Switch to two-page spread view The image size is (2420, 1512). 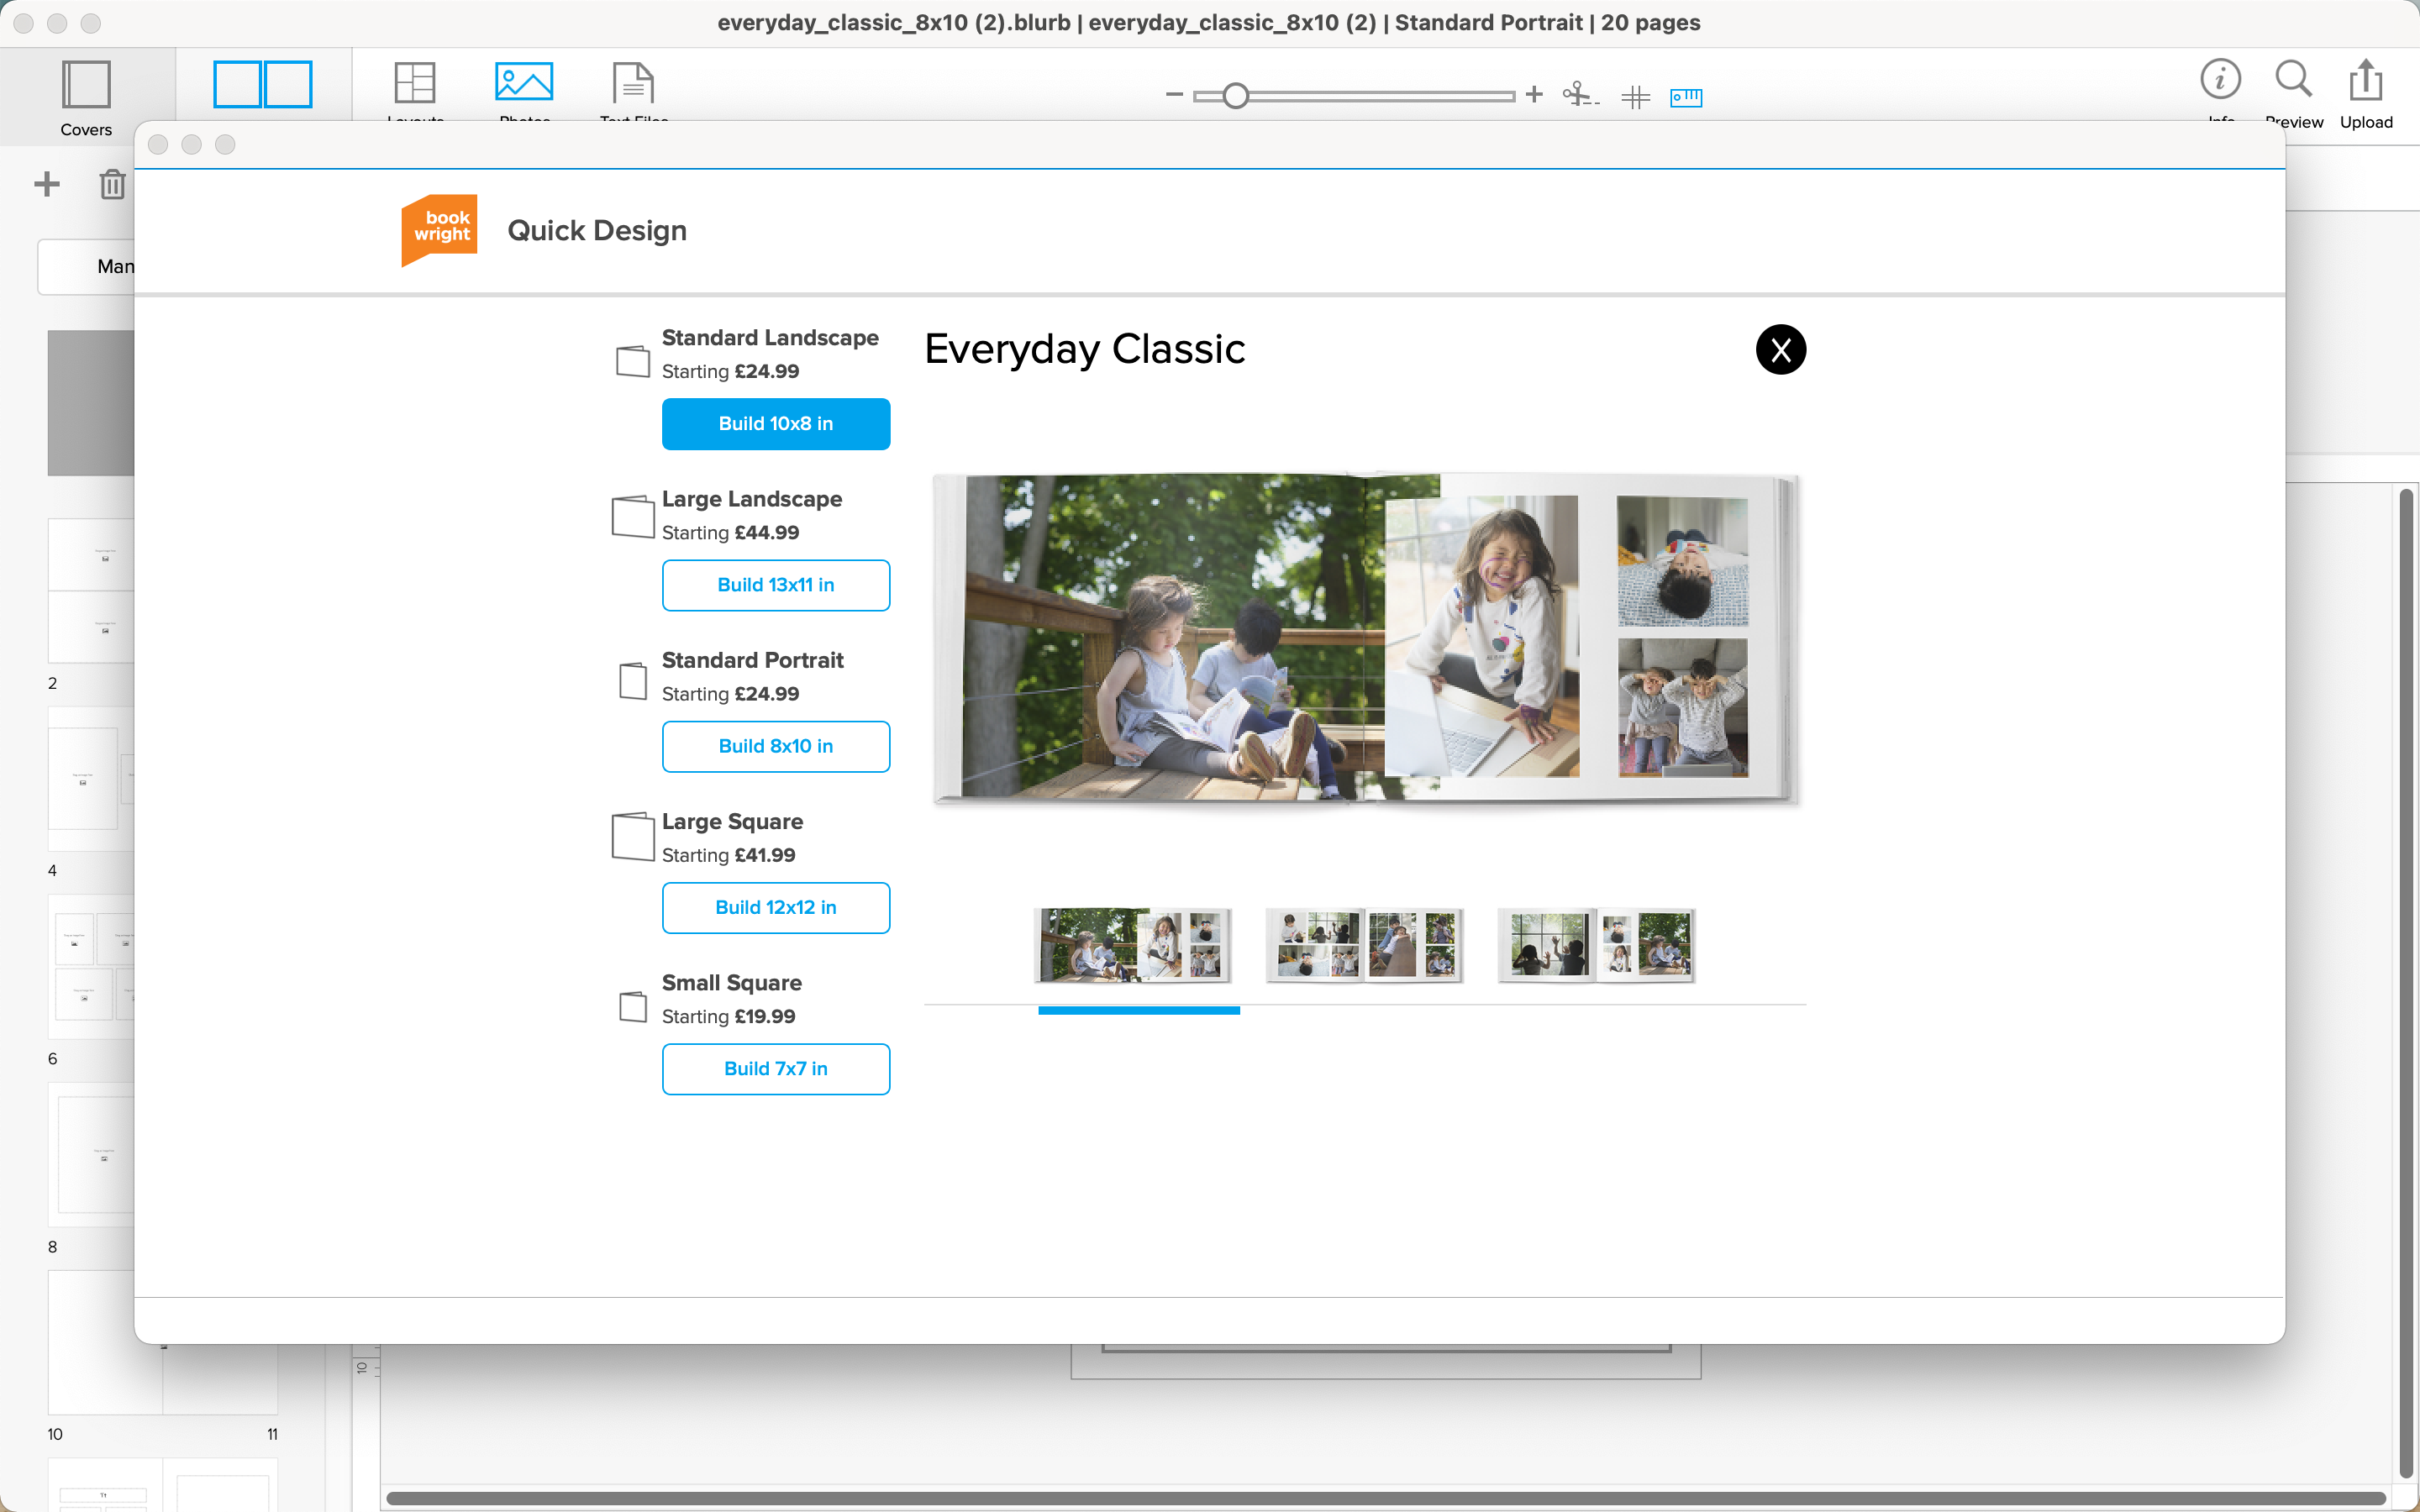coord(263,84)
